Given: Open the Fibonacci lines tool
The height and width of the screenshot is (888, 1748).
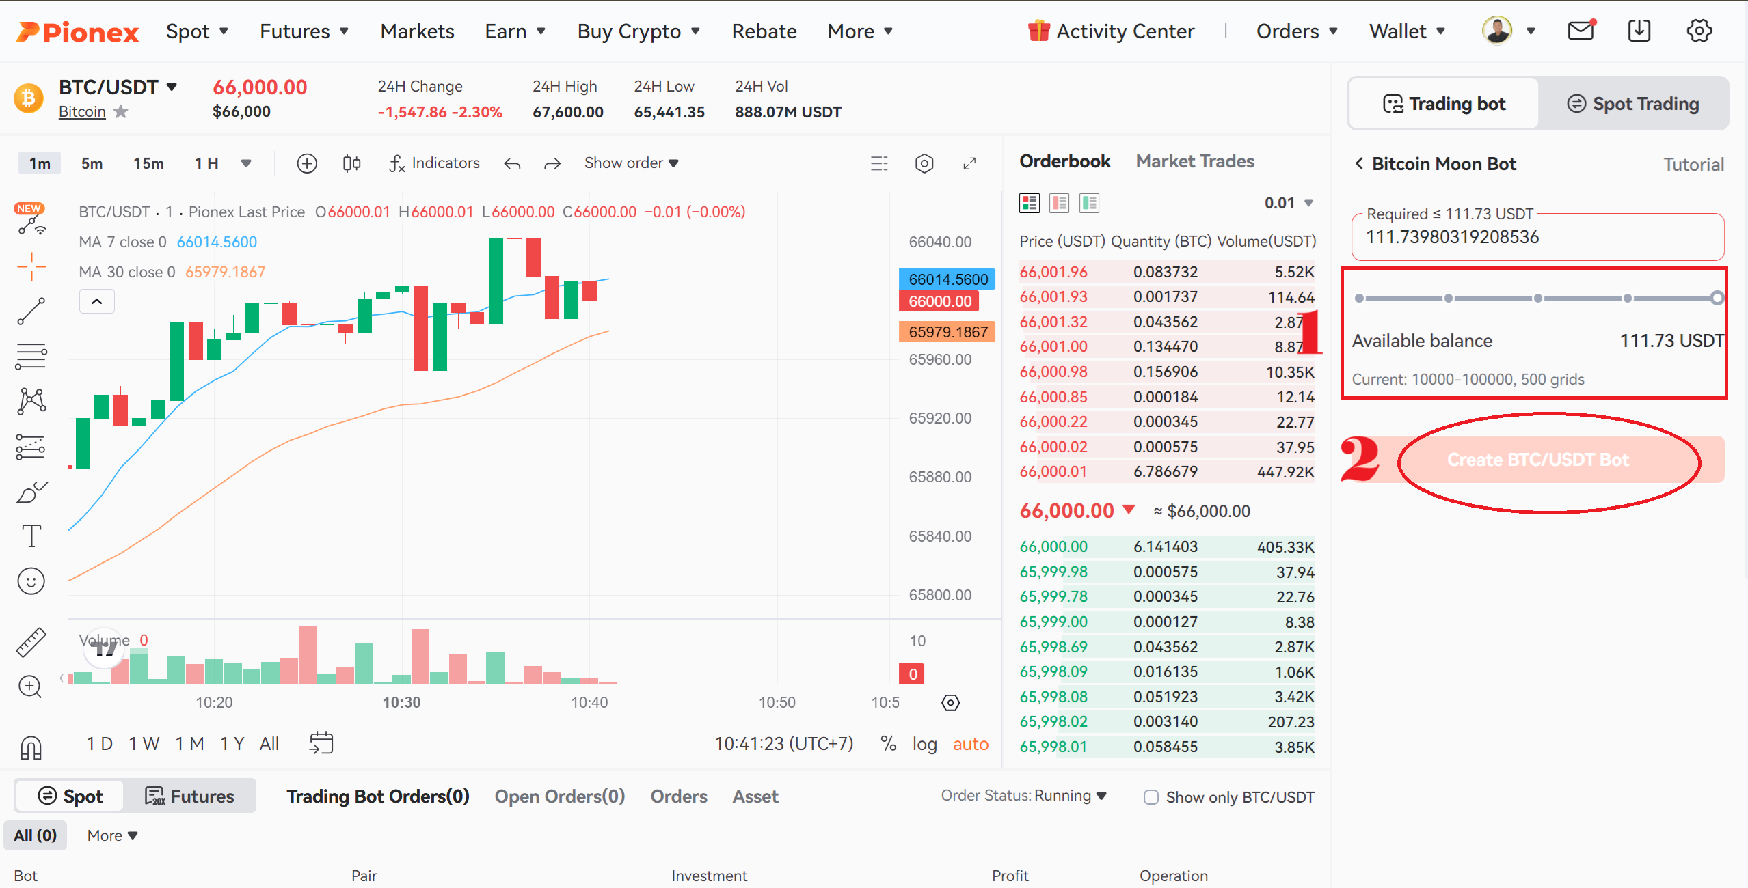Looking at the screenshot, I should (31, 356).
